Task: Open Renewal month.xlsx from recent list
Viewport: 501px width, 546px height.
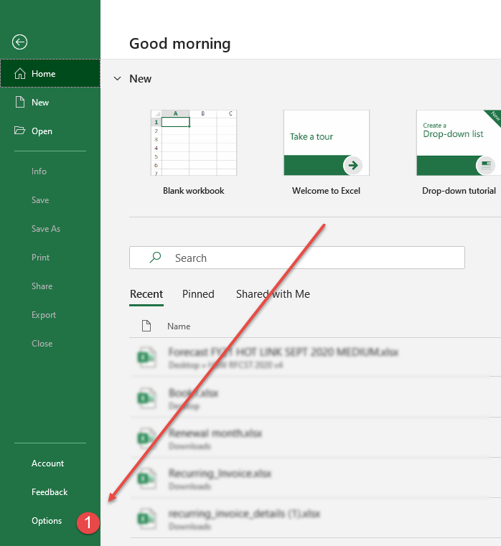Action: pyautogui.click(x=315, y=438)
